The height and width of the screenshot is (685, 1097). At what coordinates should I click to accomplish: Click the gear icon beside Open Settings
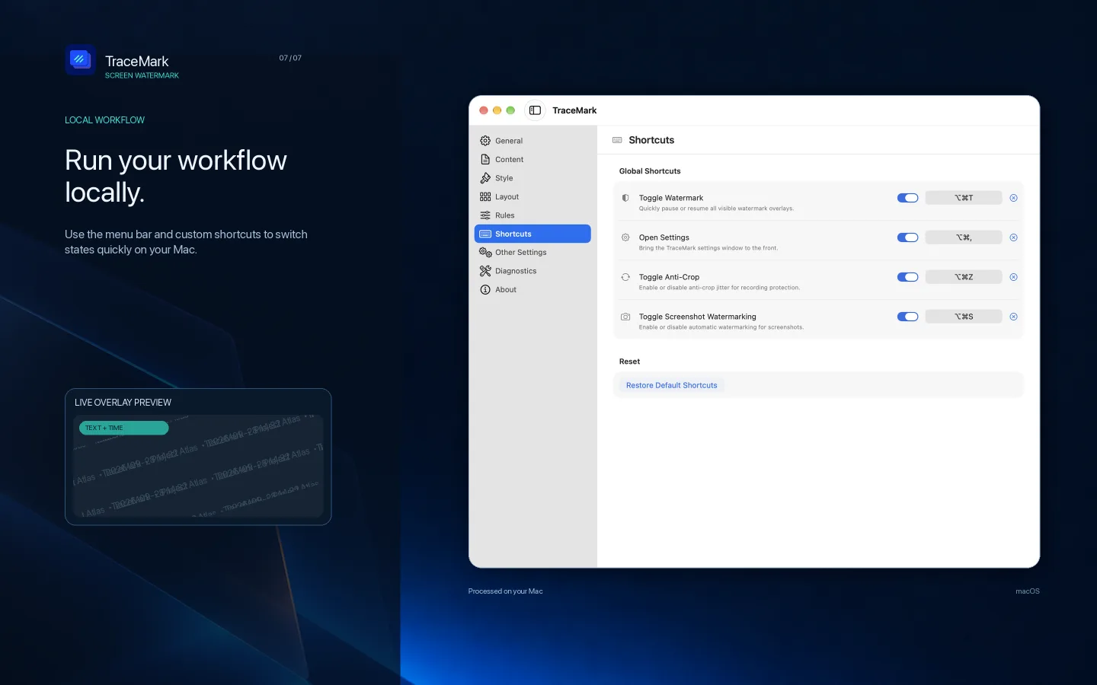coord(625,237)
